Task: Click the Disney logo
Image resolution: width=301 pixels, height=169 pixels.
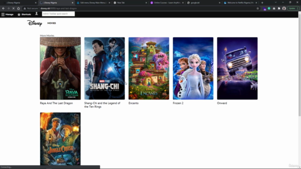Action: pos(34,23)
